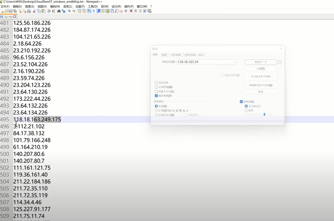This screenshot has width=334, height=221.
Task: Click the Redo arrow in toolbar
Action: pyautogui.click(x=54, y=11)
